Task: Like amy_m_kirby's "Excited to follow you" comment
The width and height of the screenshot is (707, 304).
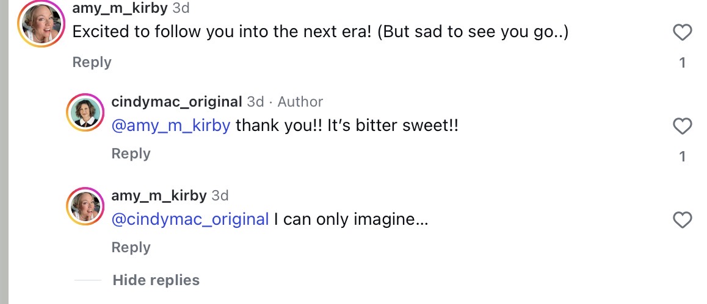Action: pyautogui.click(x=682, y=32)
